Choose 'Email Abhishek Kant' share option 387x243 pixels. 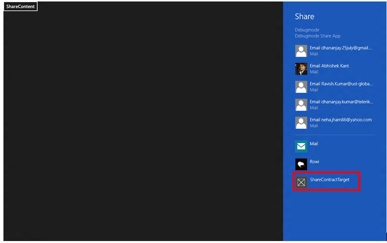point(329,66)
